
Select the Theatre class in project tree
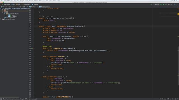point(13,16)
